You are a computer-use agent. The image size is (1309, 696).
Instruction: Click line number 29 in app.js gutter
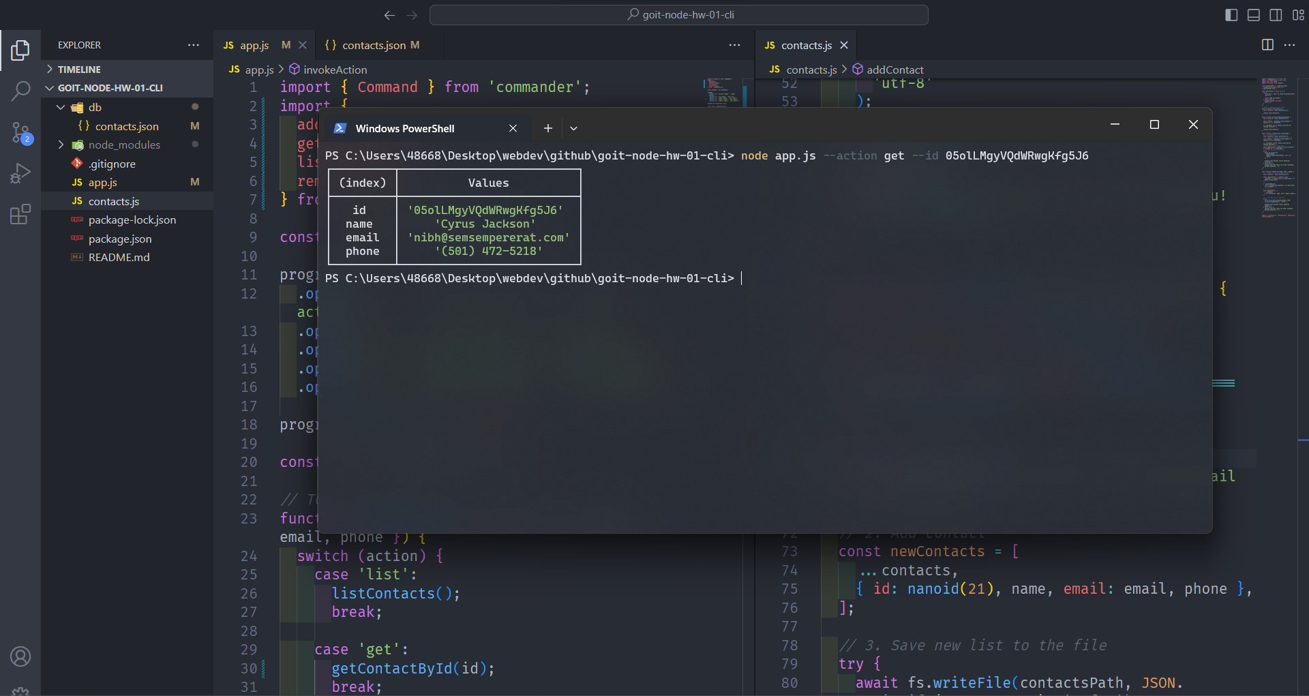point(249,650)
